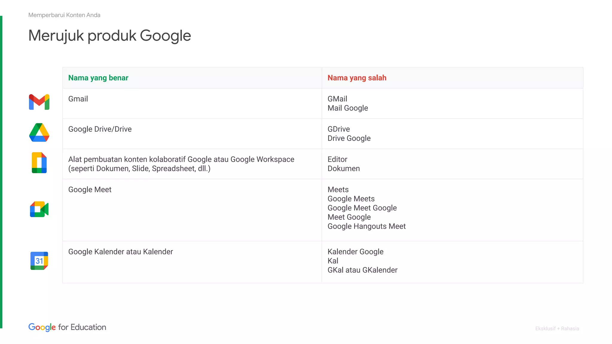The height and width of the screenshot is (344, 612).
Task: Click the Google Calendar 31 icon
Action: tap(39, 261)
